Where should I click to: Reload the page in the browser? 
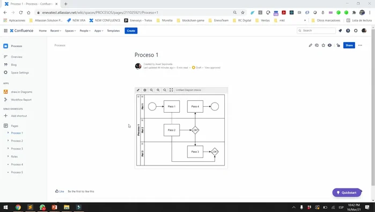point(21,12)
